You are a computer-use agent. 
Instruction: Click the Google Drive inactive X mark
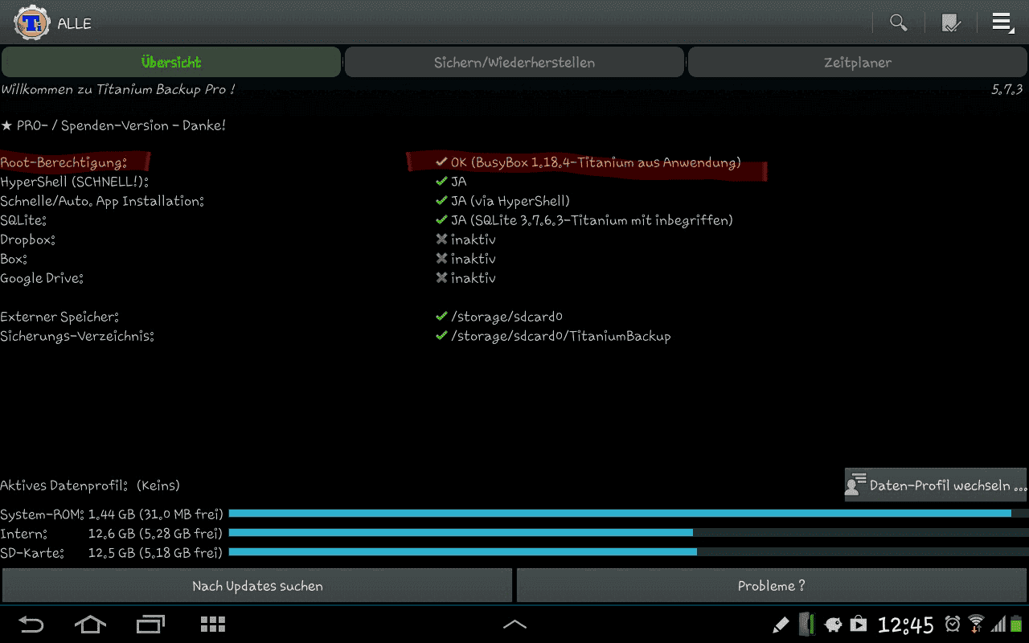[441, 278]
